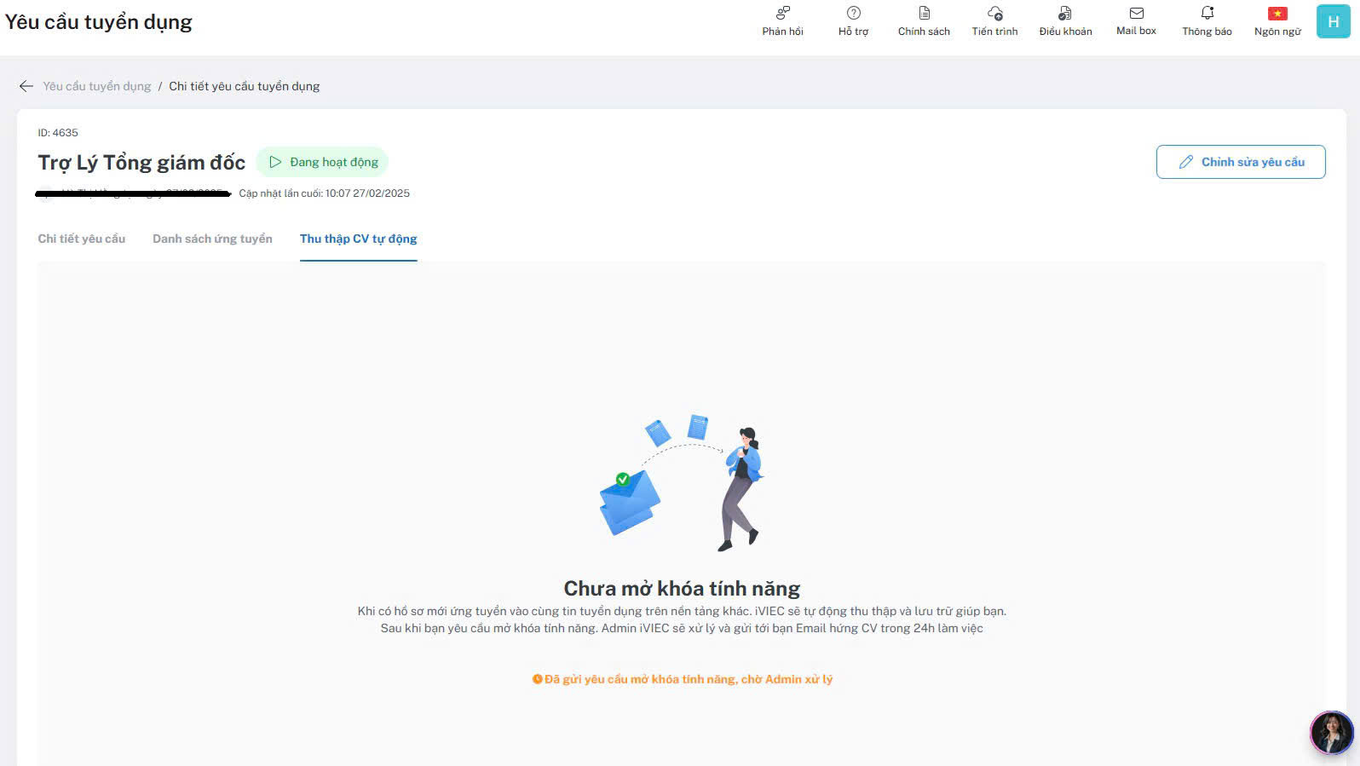Click the orange pending unlock request message
This screenshot has width=1360, height=766.
tap(683, 679)
